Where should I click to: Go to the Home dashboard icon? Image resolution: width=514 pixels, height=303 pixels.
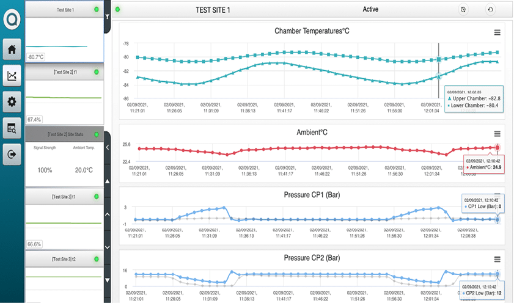(12, 48)
